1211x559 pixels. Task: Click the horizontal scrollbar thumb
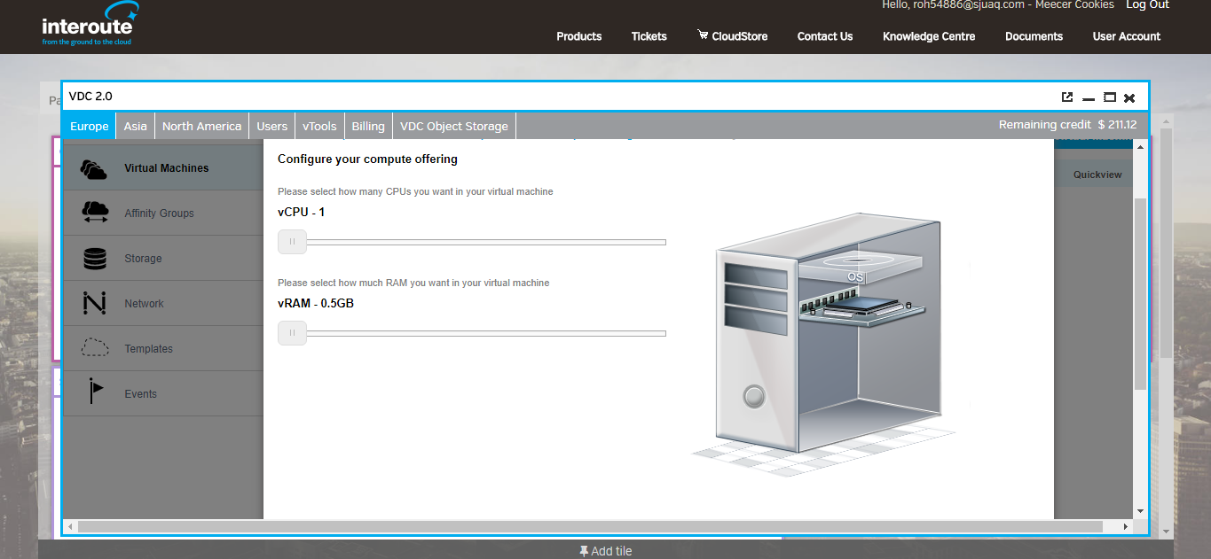590,526
